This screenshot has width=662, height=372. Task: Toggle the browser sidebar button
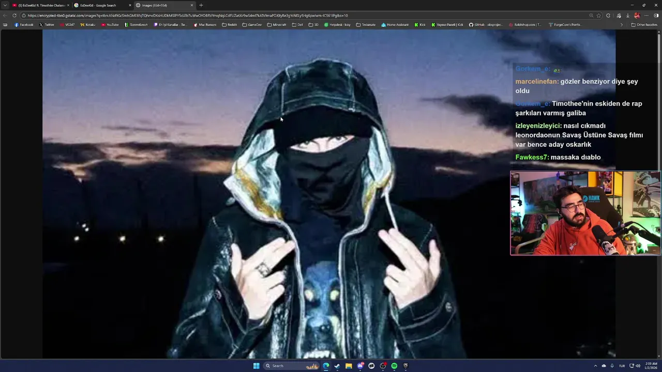pyautogui.click(x=656, y=16)
